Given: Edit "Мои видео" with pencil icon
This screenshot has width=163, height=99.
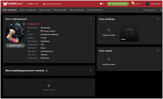Looking at the screenshot, I should (x=158, y=51).
